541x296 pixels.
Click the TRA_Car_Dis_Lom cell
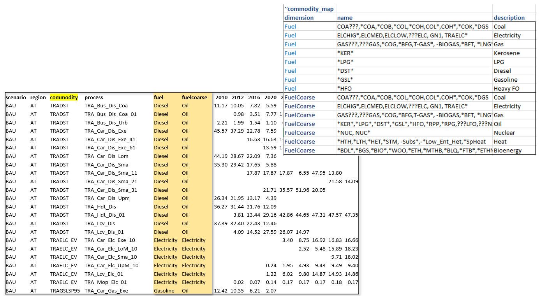pyautogui.click(x=107, y=156)
